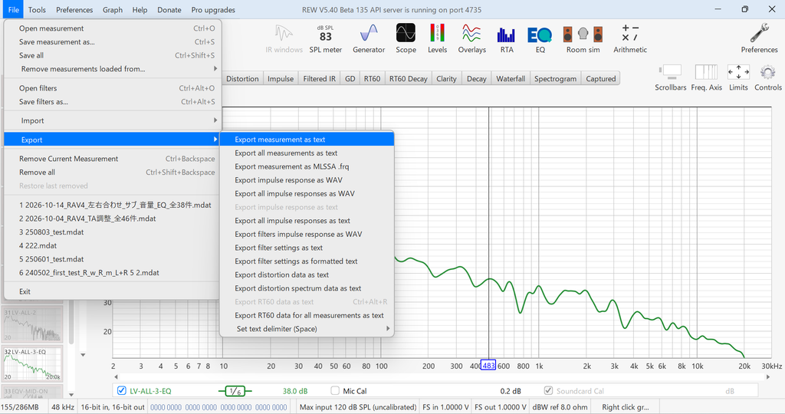Toggle Freq. Axis mode icon

[706, 77]
